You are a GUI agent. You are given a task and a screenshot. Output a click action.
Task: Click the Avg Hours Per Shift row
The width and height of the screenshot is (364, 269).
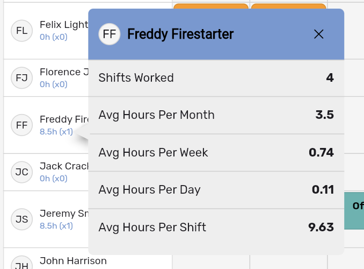point(216,227)
